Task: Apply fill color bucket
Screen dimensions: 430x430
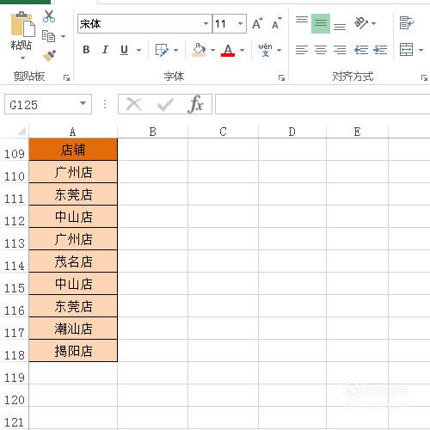Action: click(x=200, y=50)
